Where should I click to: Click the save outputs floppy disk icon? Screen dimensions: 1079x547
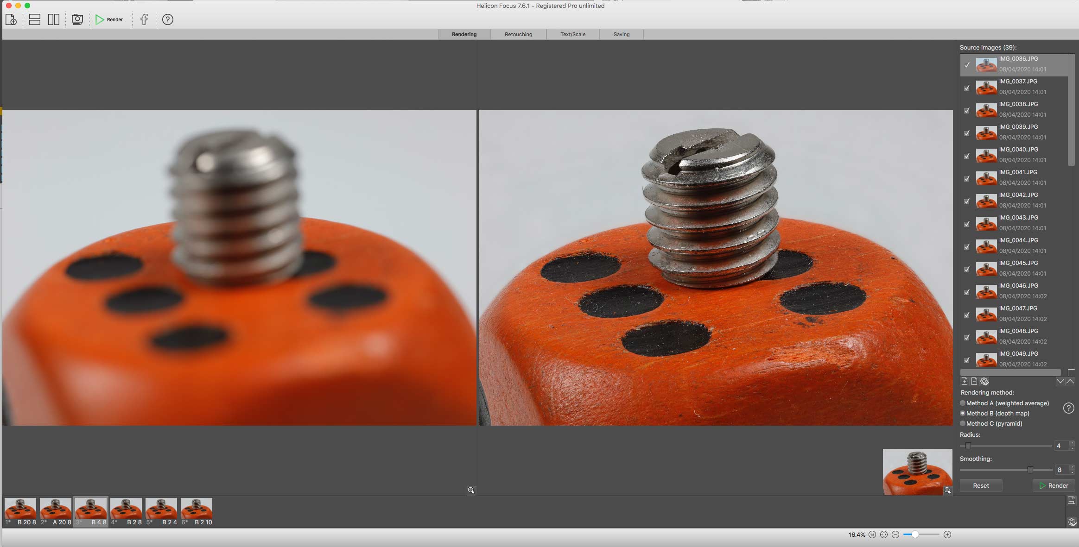[x=1071, y=500]
